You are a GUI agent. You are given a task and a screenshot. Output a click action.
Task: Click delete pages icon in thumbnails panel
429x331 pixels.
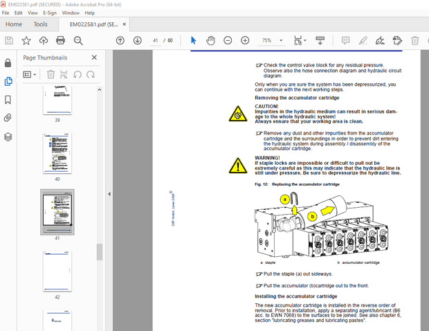tap(51, 75)
